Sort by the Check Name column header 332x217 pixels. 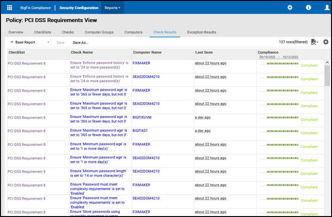tap(82, 52)
